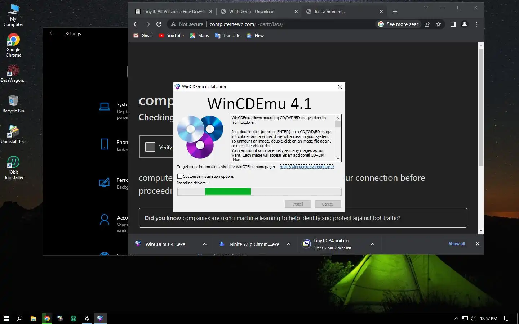
Task: Open the Gmail bookmark
Action: click(x=143, y=36)
